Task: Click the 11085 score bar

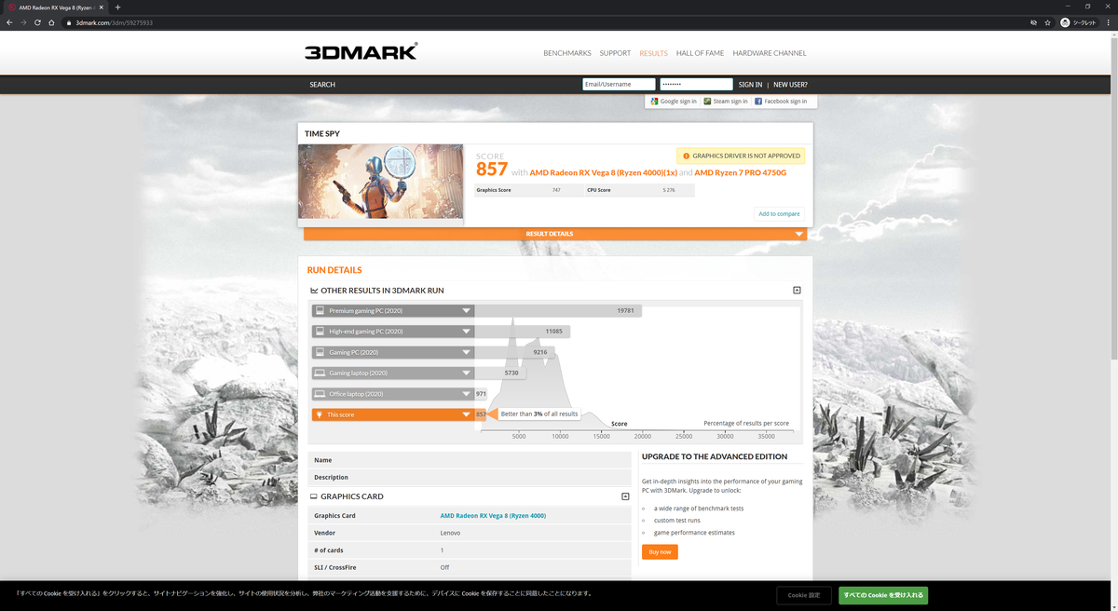Action: pyautogui.click(x=523, y=332)
